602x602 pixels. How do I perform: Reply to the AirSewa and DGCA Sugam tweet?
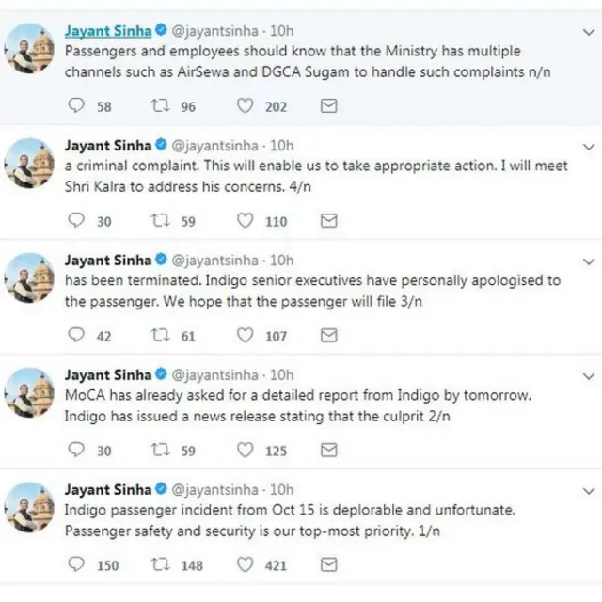point(78,106)
